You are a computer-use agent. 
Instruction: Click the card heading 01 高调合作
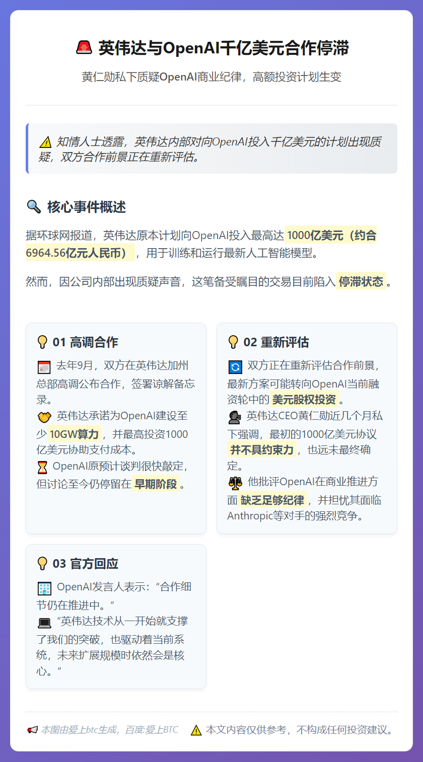point(85,343)
